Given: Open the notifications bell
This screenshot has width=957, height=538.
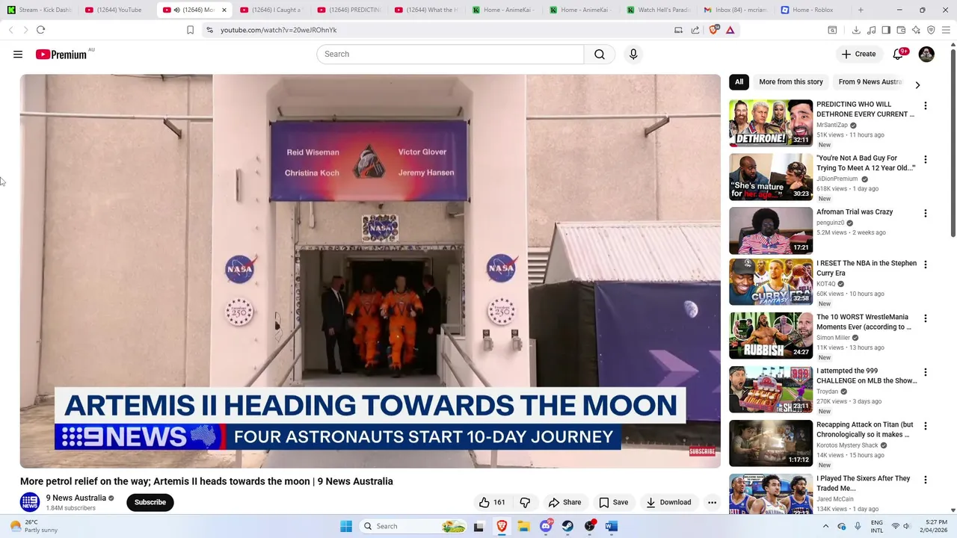Looking at the screenshot, I should click(x=899, y=55).
